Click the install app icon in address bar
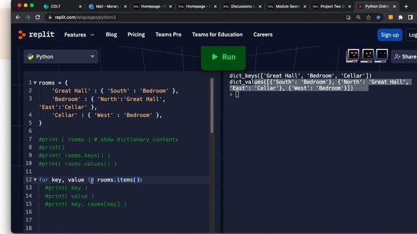This screenshot has height=234, width=417. (349, 18)
